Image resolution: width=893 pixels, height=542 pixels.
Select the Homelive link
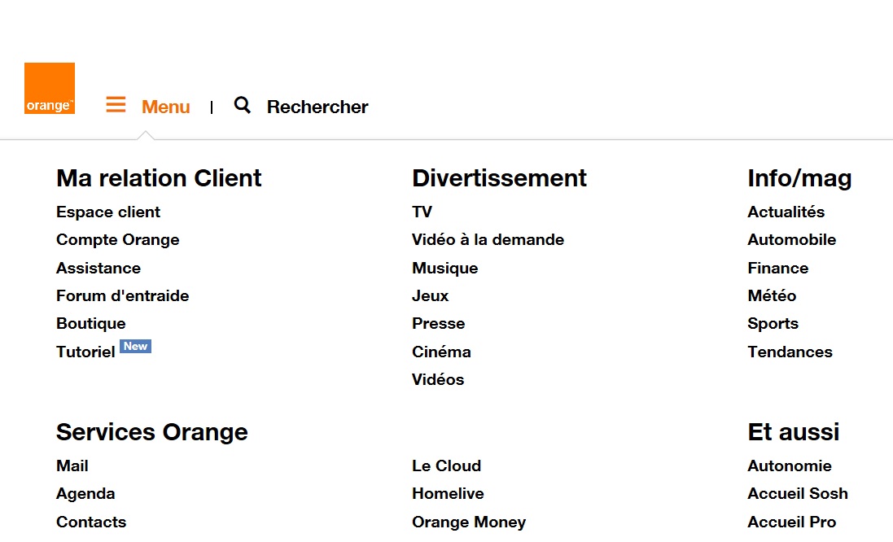pos(449,494)
